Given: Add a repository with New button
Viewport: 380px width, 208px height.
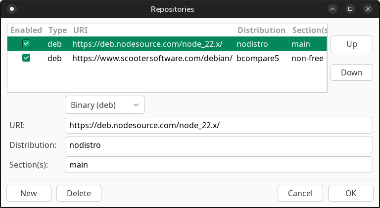Looking at the screenshot, I should coord(29,193).
